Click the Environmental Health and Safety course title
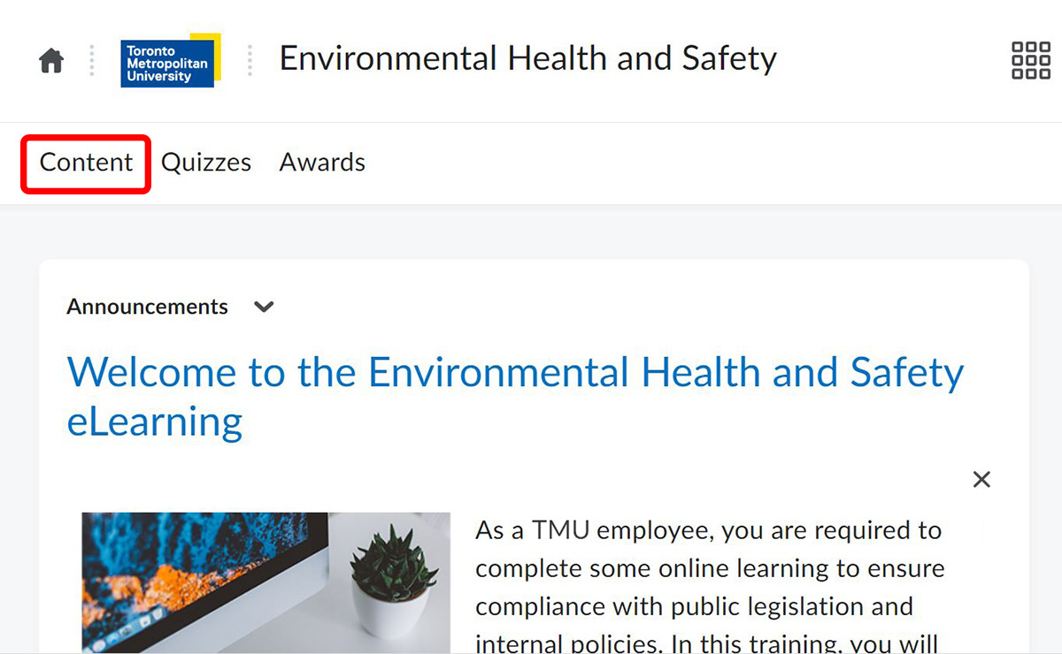This screenshot has width=1062, height=654. tap(528, 58)
